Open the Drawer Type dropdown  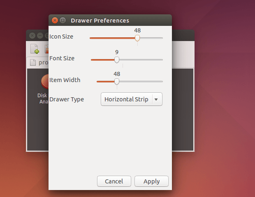point(132,99)
